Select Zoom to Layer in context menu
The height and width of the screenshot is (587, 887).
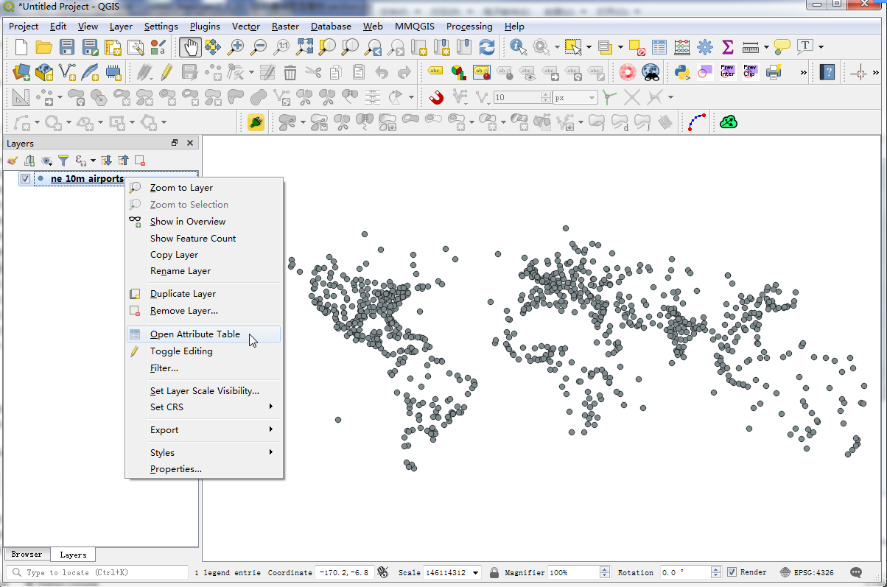point(204,188)
